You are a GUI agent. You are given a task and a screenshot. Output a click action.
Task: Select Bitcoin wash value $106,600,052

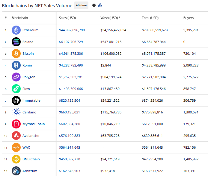[x=111, y=54]
